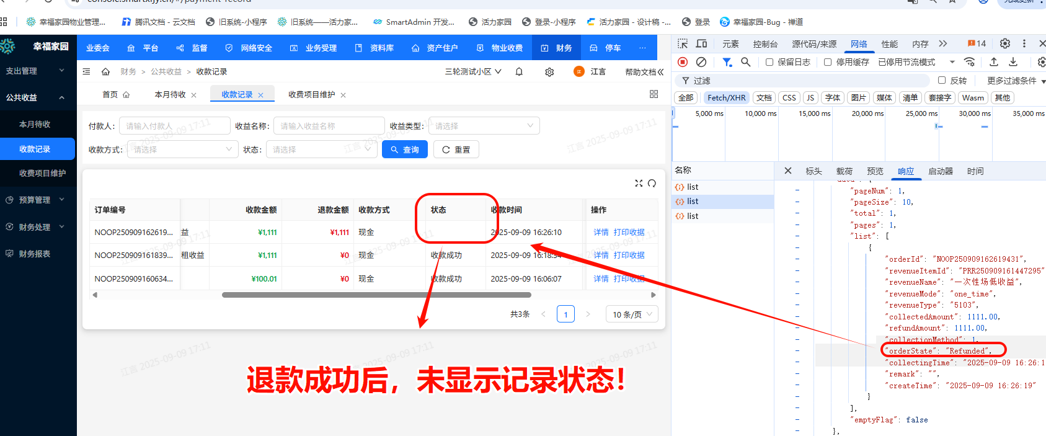Click the 查询 search button
1046x436 pixels.
coord(404,149)
